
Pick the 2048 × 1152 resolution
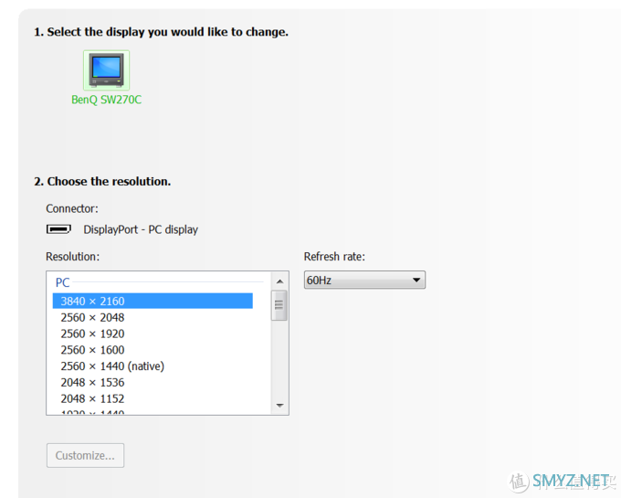pos(153,398)
